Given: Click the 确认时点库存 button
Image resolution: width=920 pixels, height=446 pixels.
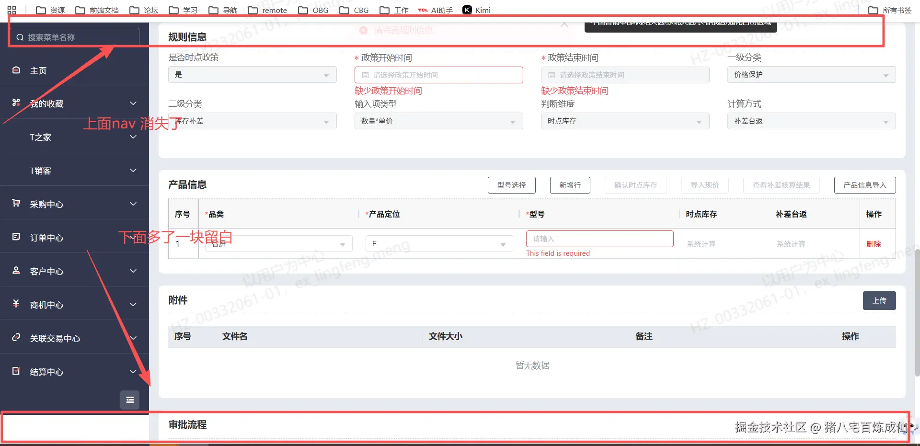Looking at the screenshot, I should click(x=635, y=185).
